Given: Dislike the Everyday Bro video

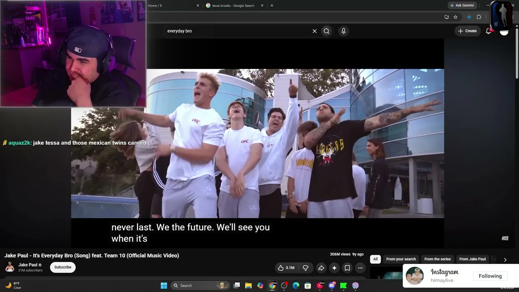Looking at the screenshot, I should [x=306, y=268].
